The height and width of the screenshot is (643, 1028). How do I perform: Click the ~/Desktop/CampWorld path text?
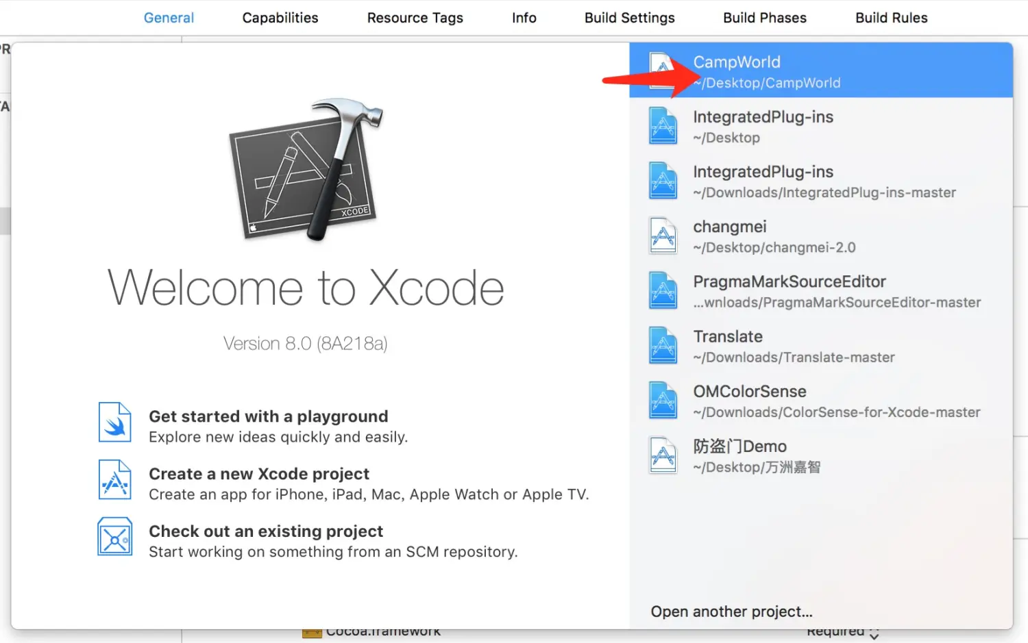tap(767, 83)
